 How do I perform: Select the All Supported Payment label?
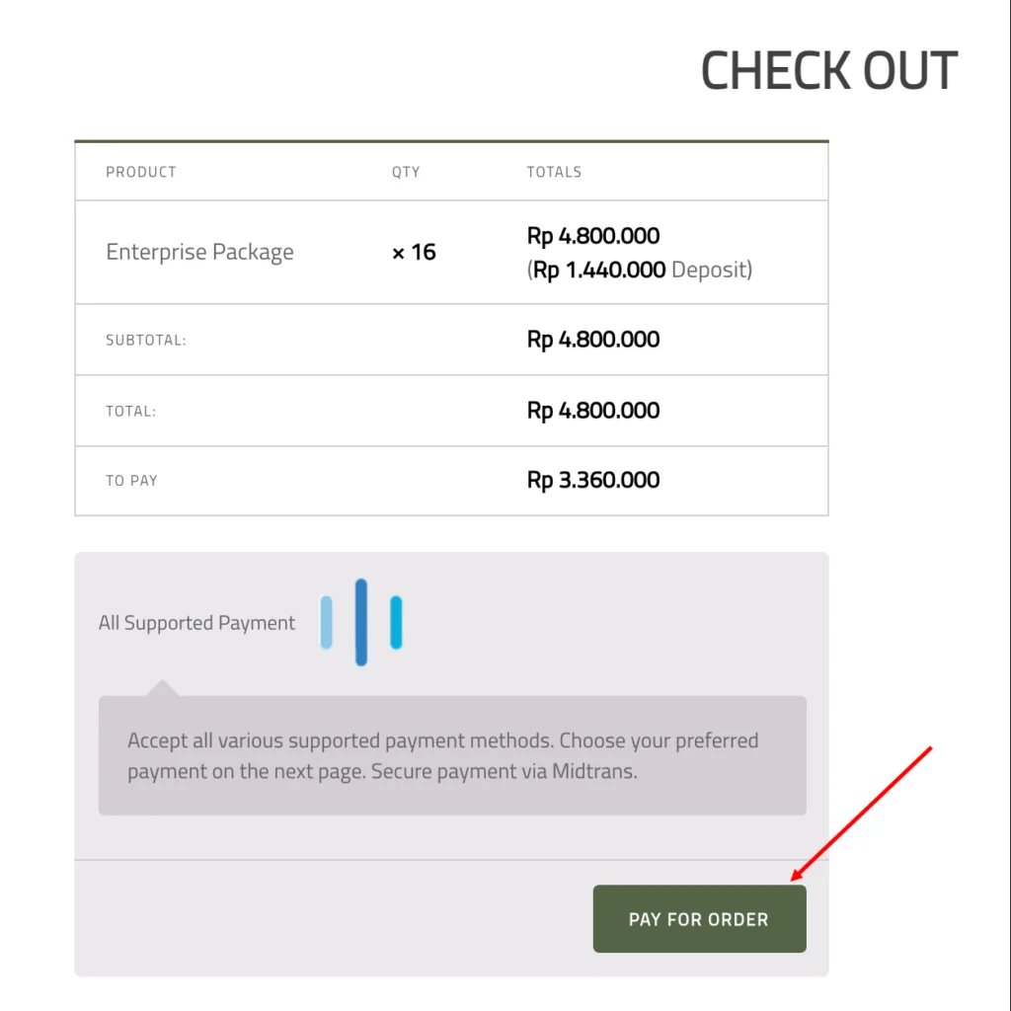tap(196, 623)
